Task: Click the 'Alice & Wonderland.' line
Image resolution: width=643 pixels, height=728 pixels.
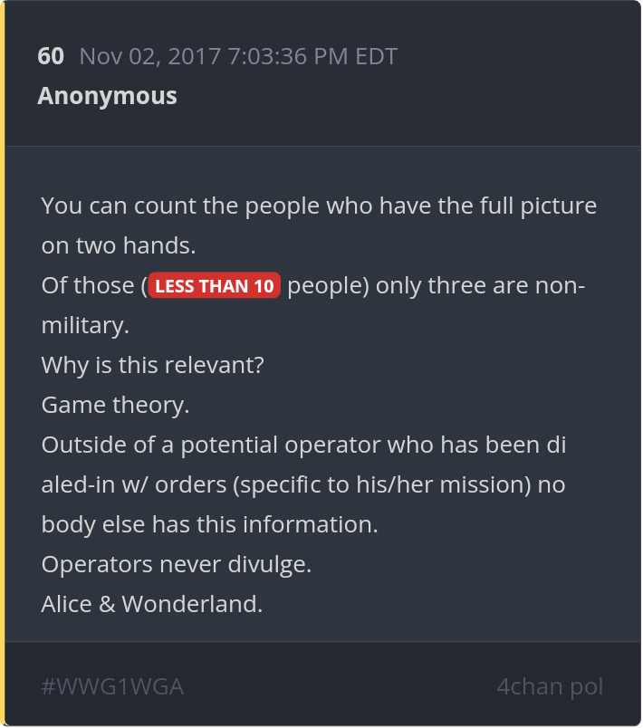Action: click(152, 605)
